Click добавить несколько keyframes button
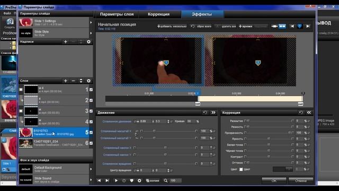Image resolution: width=339 pixels, height=191 pixels. point(172,26)
